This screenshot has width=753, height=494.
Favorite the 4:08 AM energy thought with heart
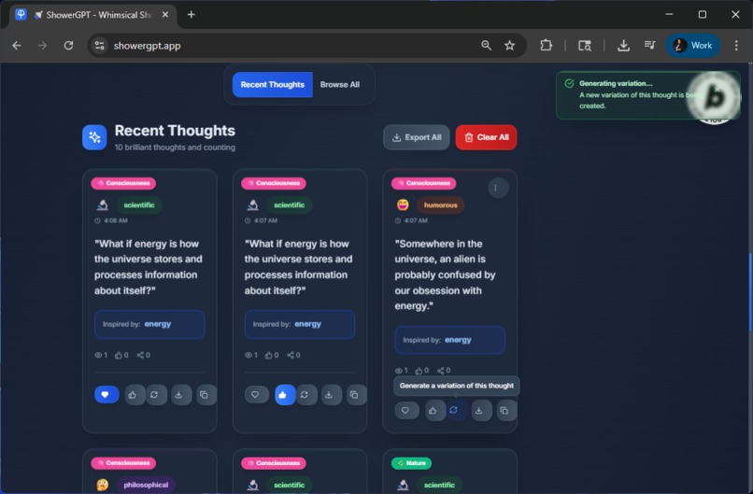[106, 395]
